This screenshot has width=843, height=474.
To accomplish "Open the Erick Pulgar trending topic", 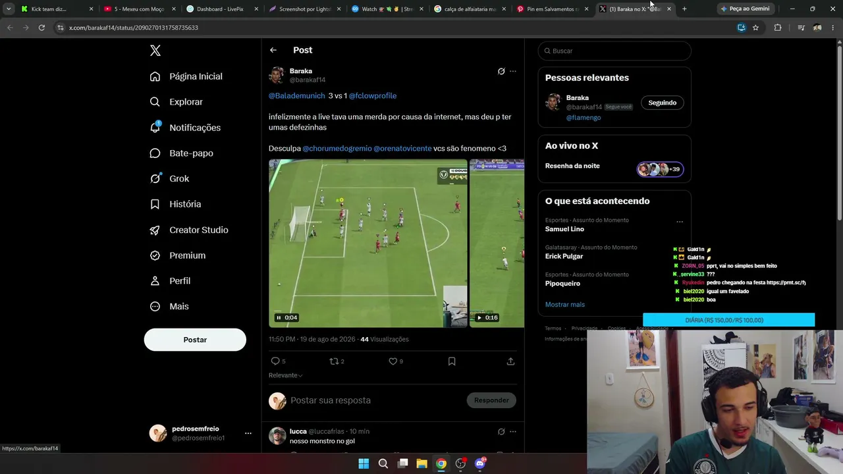I will 564,256.
